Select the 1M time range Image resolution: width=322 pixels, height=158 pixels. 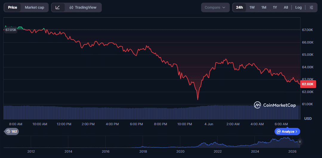264,7
